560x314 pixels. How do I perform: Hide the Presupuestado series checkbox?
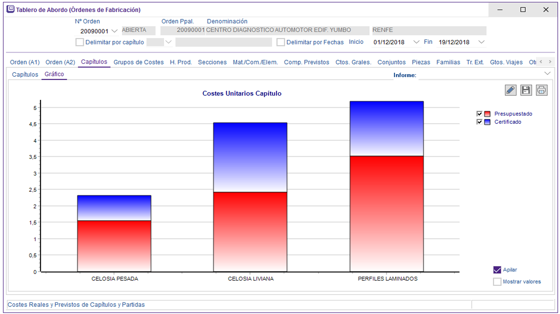click(479, 114)
